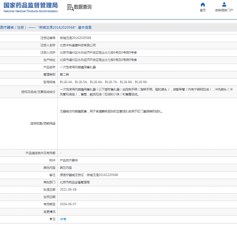Go to the 首页 text link
This screenshot has height=225, width=237.
tap(203, 10)
